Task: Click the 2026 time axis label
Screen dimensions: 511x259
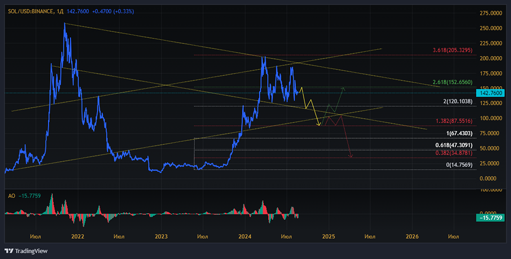Action: point(412,237)
